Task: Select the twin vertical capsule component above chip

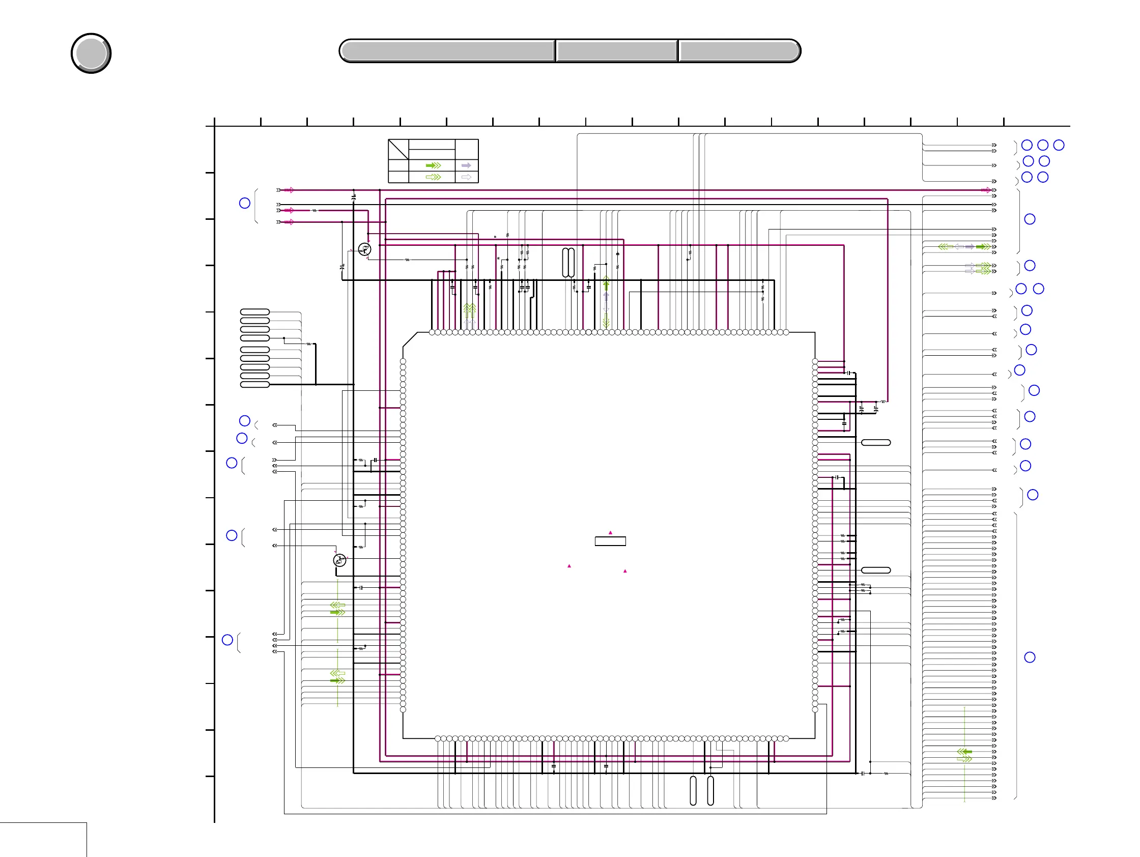Action: [568, 262]
